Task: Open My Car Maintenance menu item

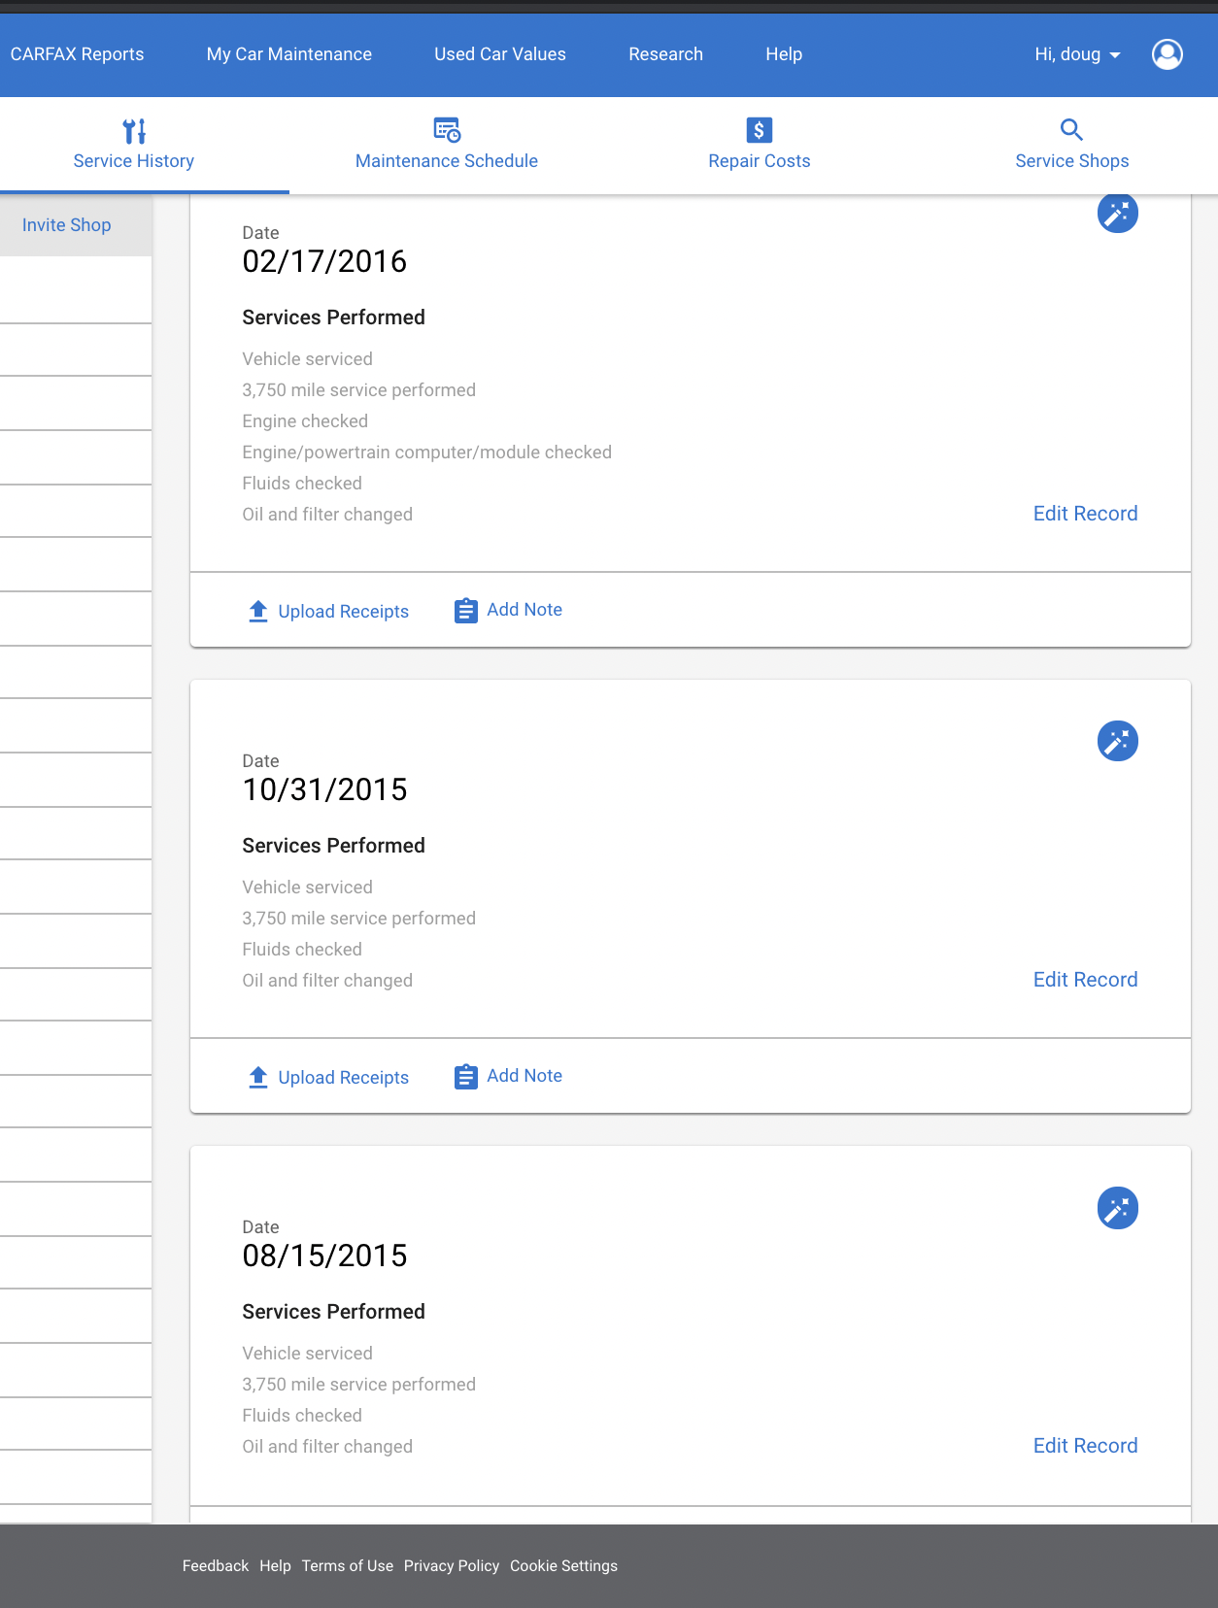Action: click(x=289, y=54)
